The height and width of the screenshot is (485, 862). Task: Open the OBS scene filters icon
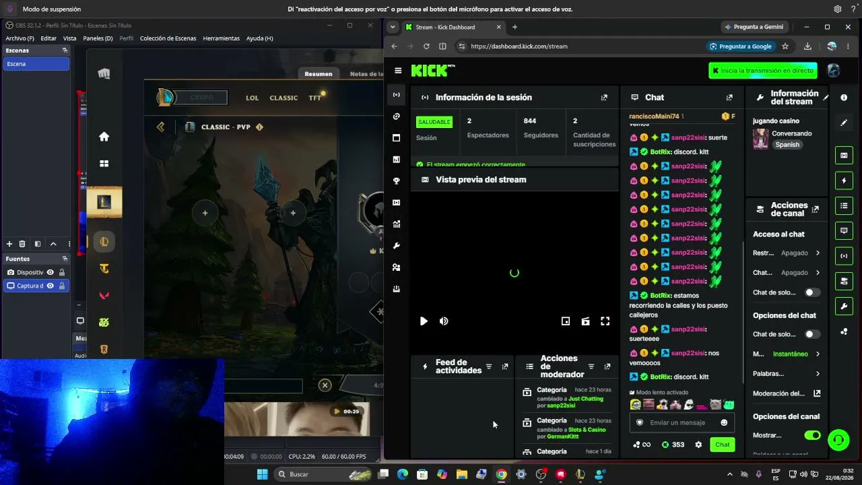[38, 244]
